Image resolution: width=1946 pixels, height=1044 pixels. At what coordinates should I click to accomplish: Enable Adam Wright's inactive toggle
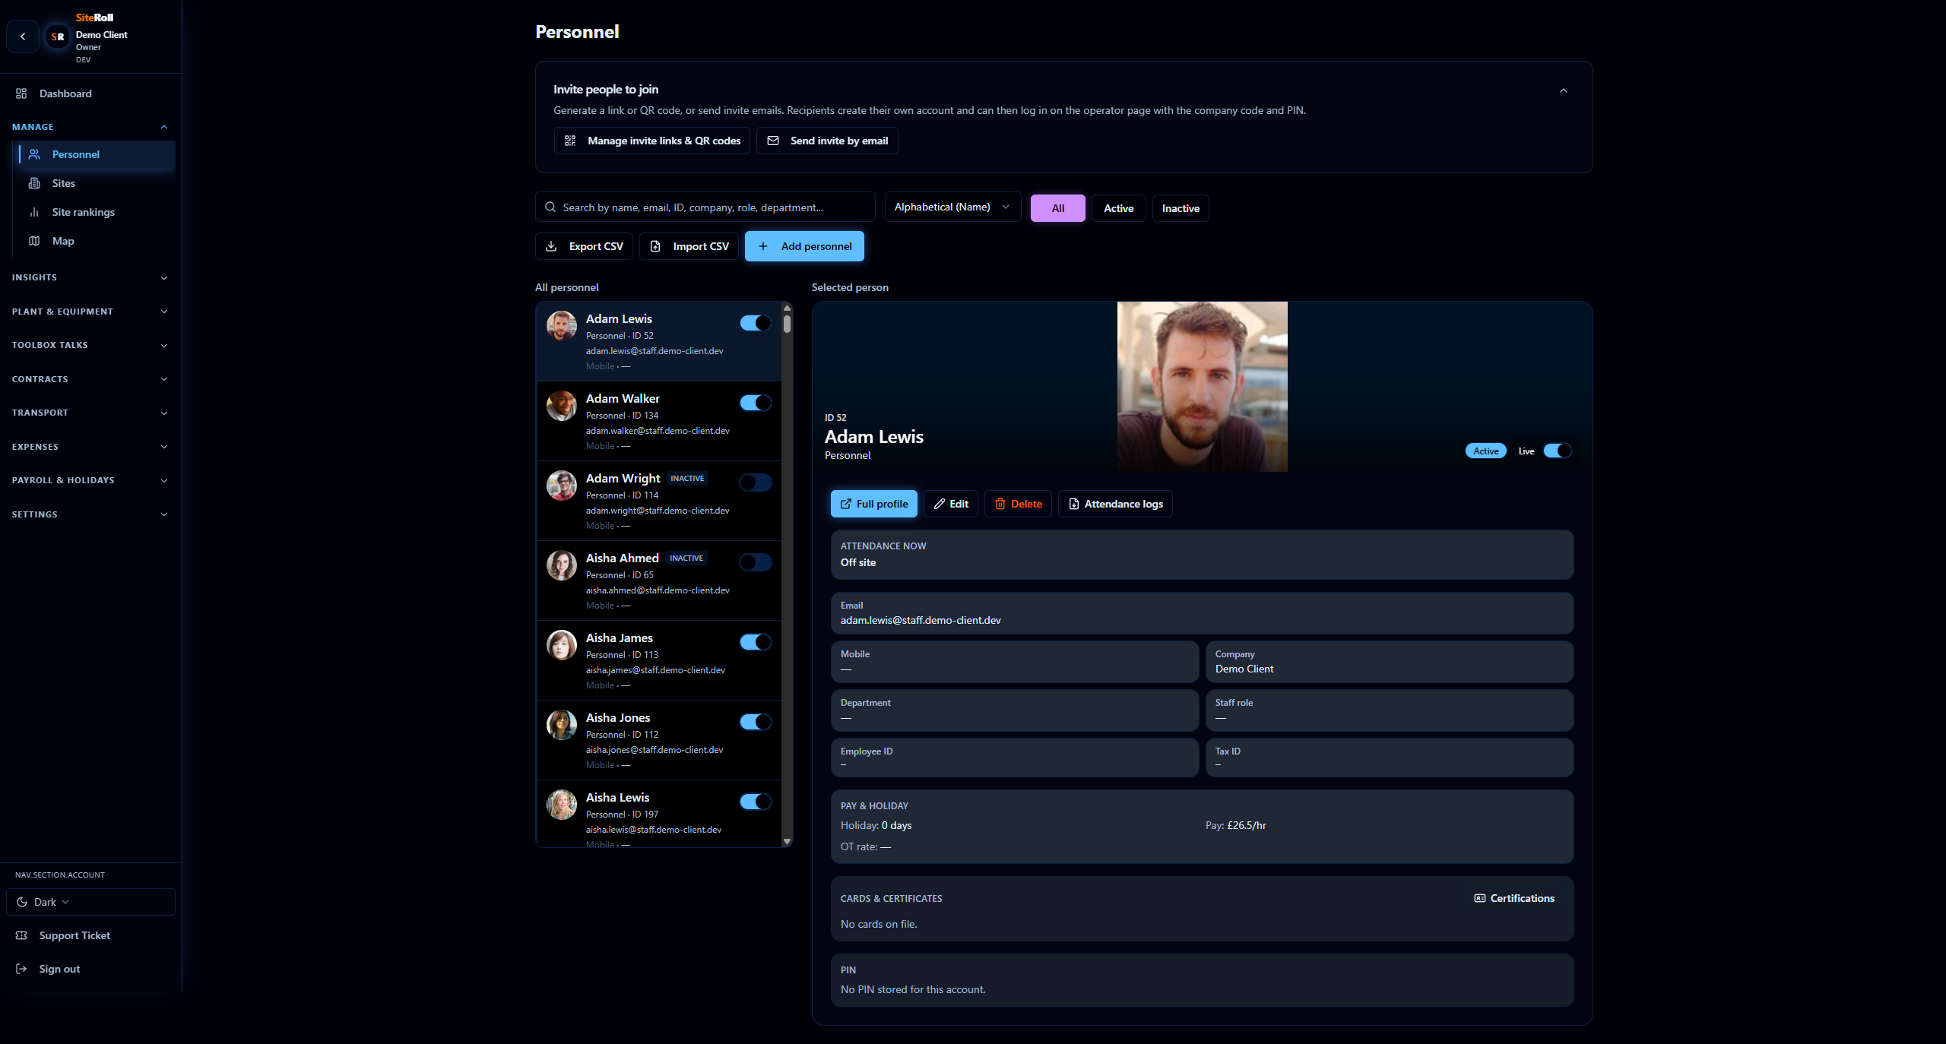(x=755, y=482)
